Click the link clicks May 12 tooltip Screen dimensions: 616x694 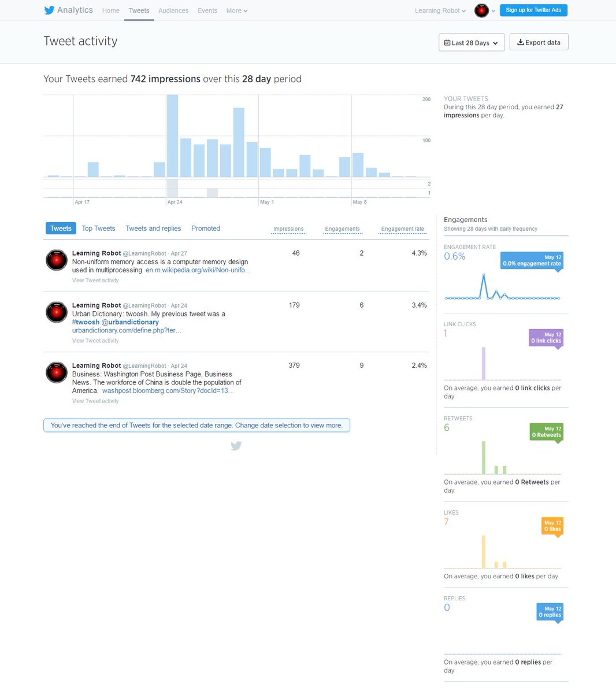click(546, 338)
